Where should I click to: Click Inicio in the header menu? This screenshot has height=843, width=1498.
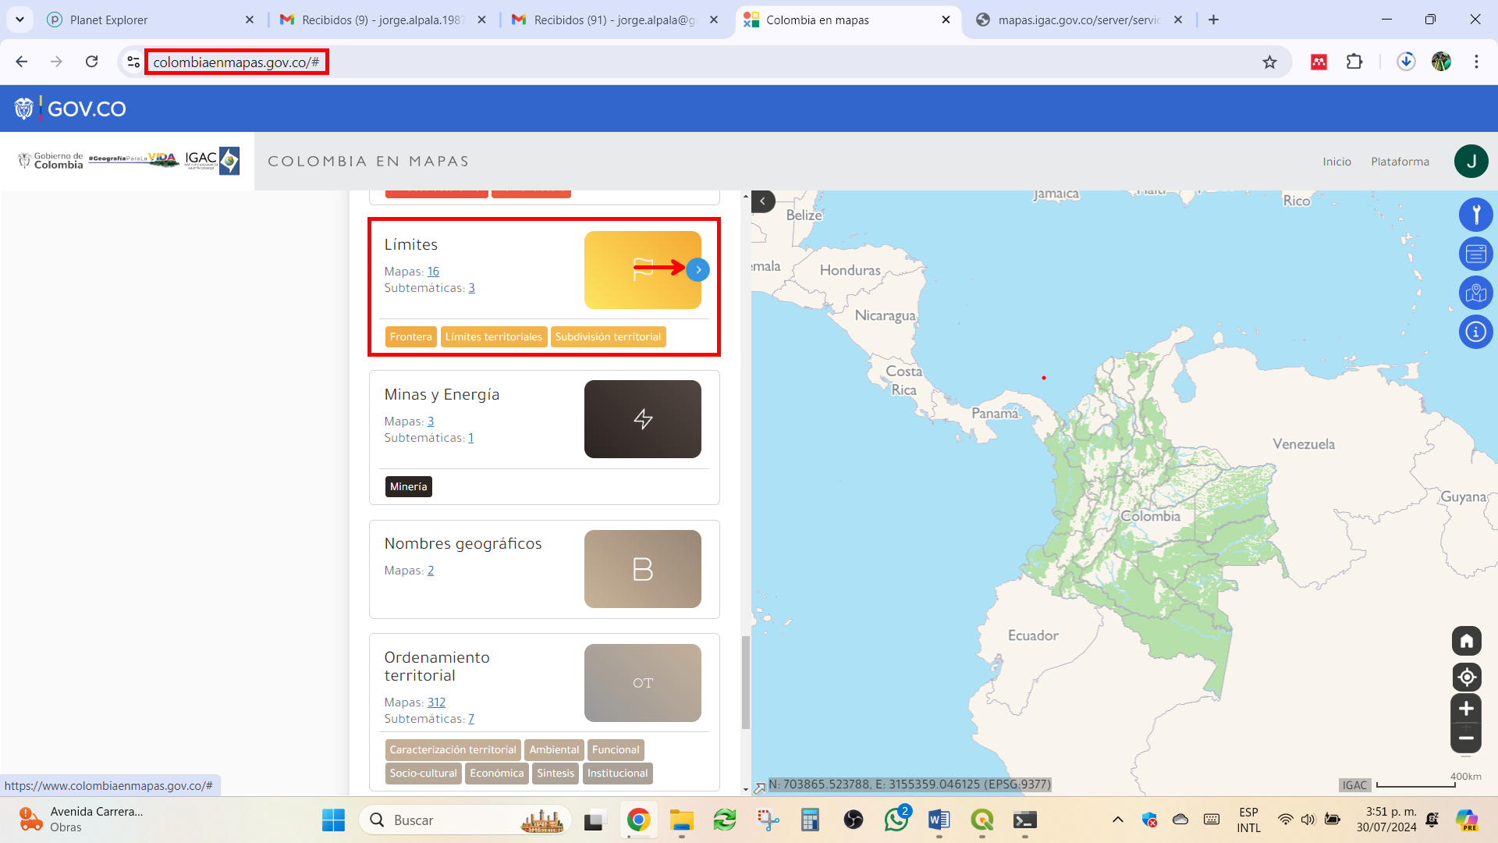[1336, 162]
